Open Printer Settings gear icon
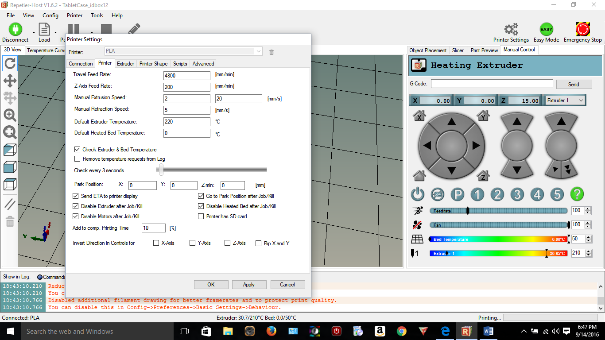 coord(511,30)
